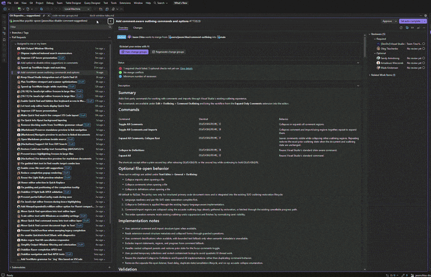
Task: Open the Table Designer menu
Action: tap(73, 3)
